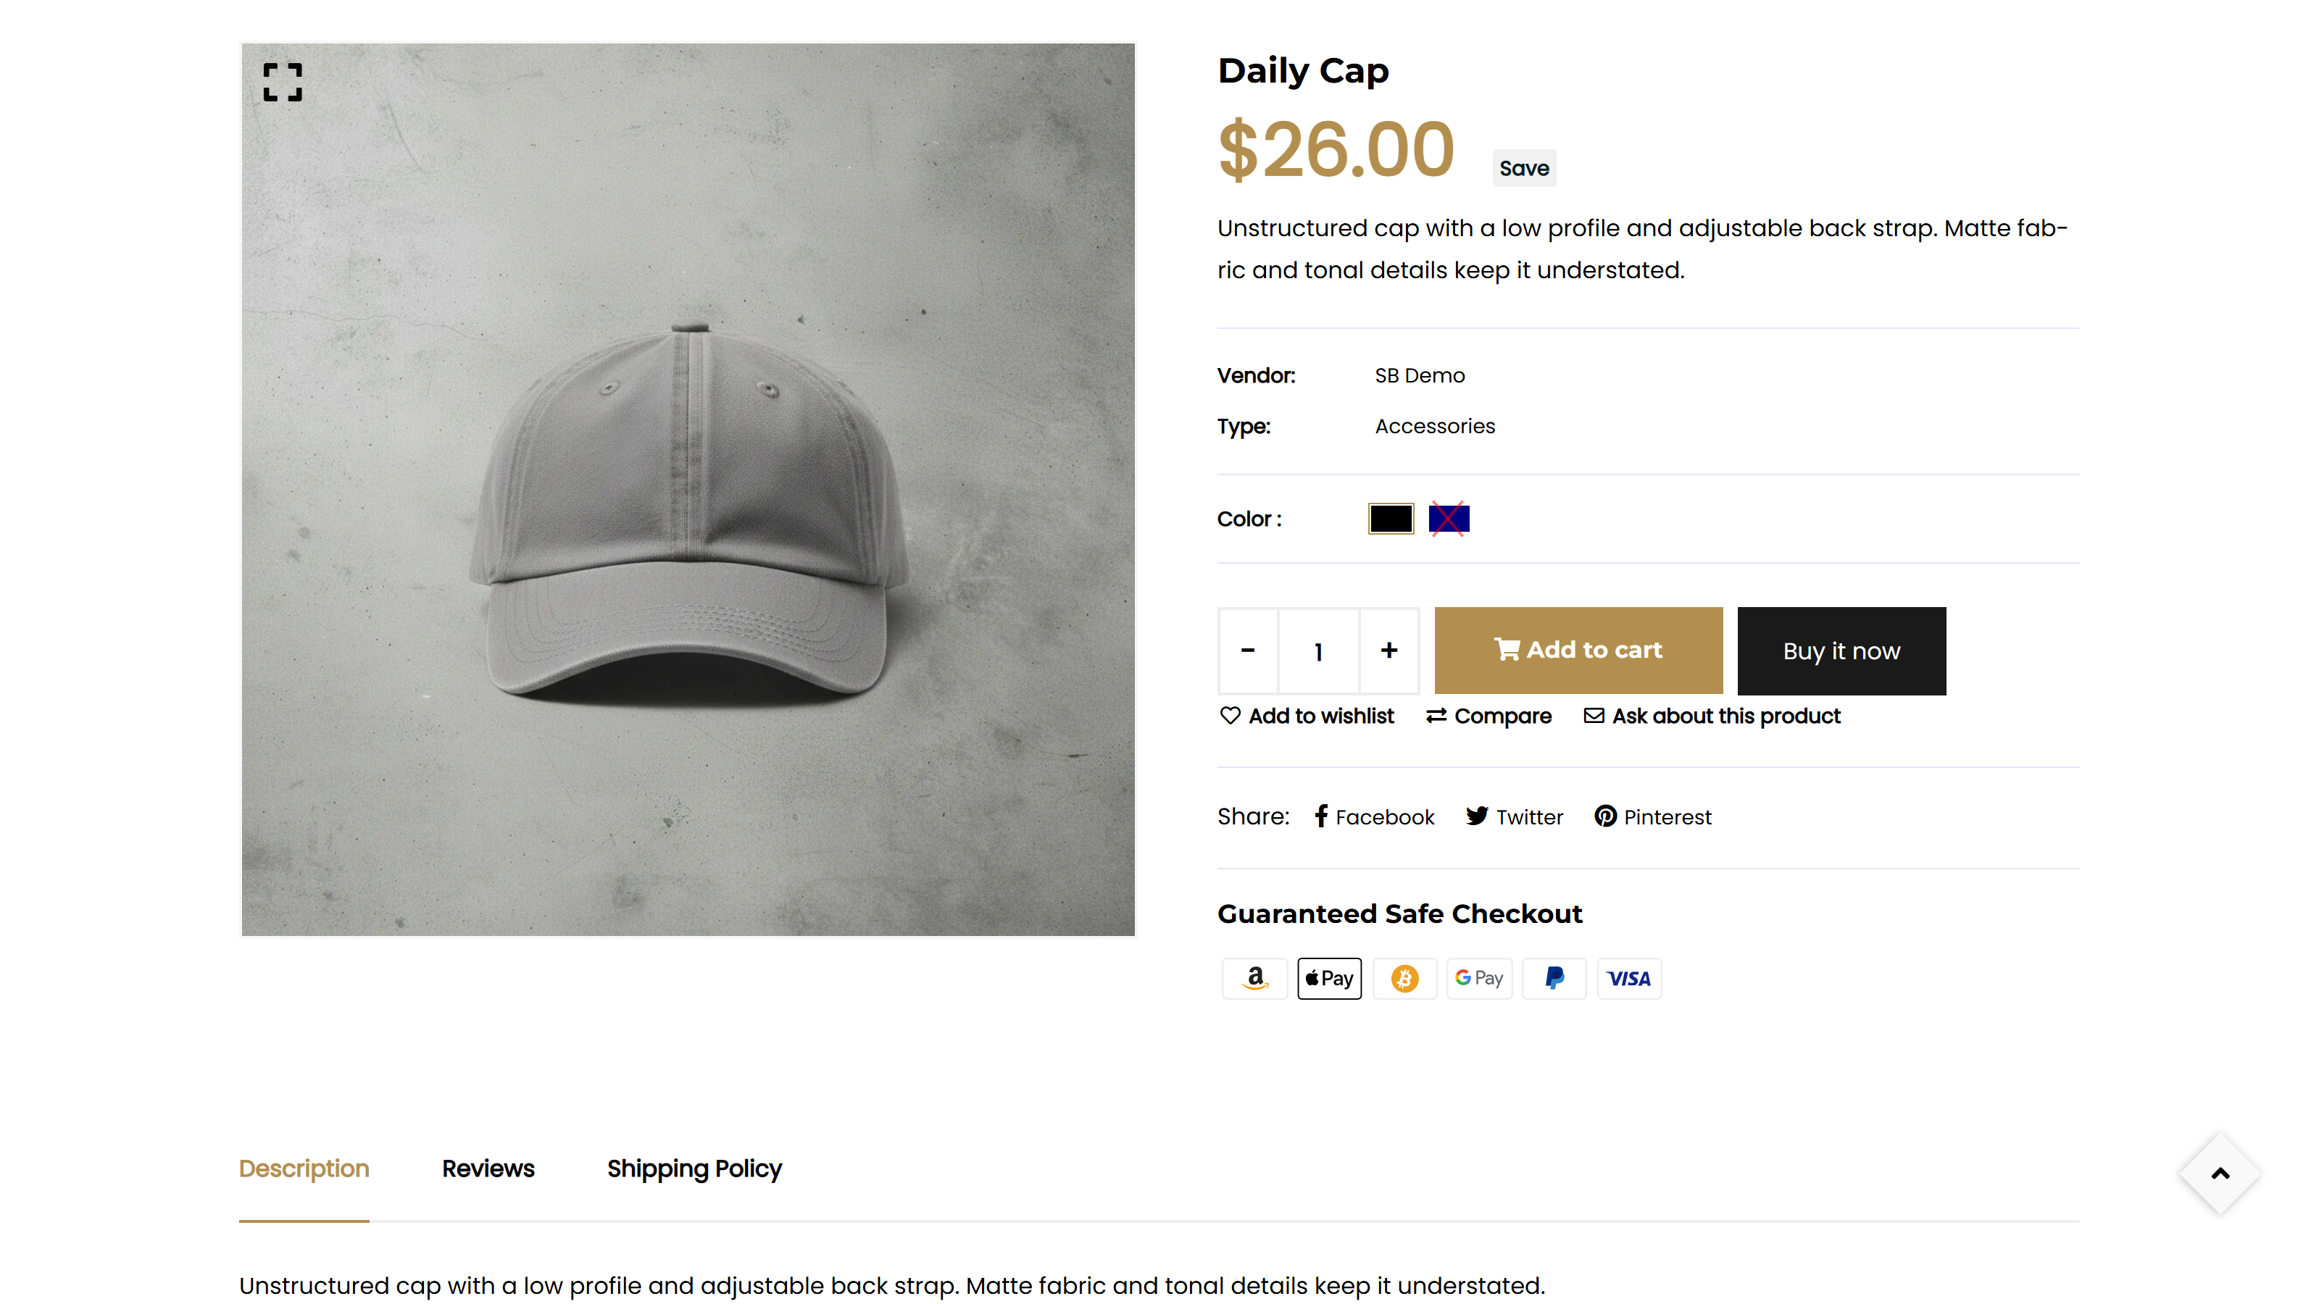Screen dimensions: 2319x1304
Task: Click Ask about this product
Action: [x=1711, y=716]
